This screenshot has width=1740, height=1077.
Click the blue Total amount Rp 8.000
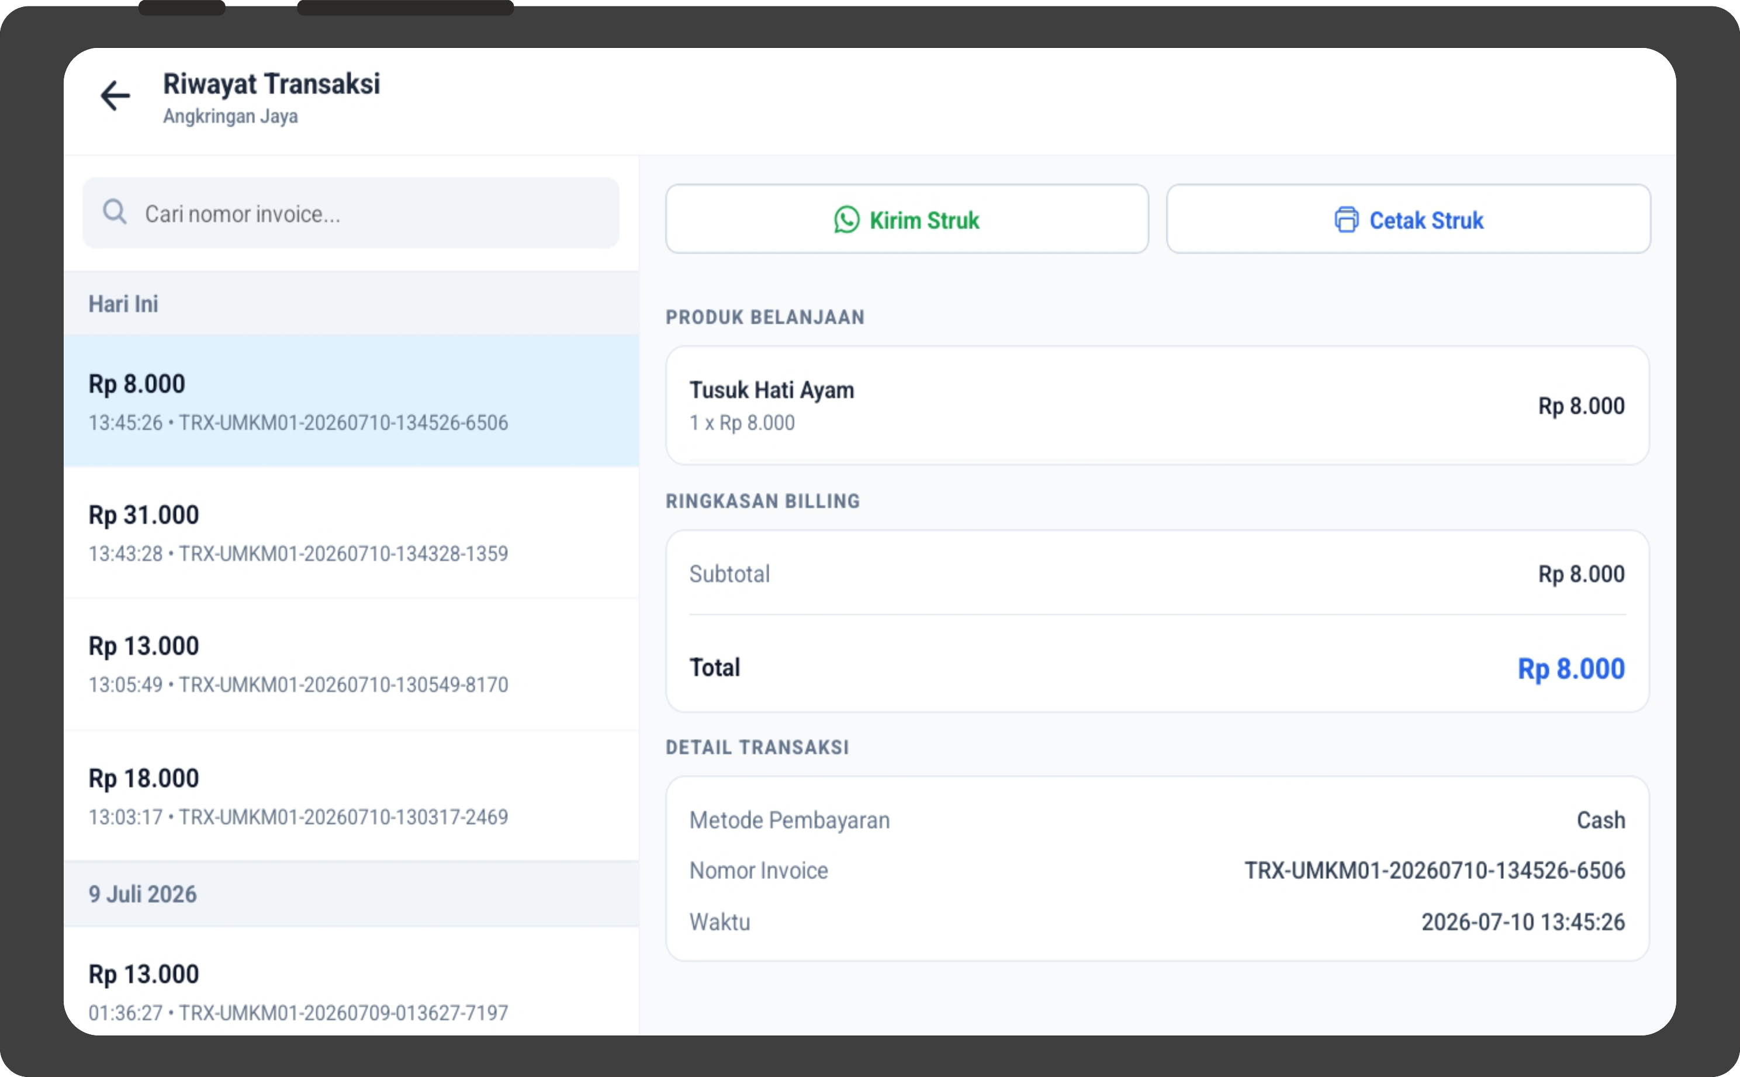tap(1571, 669)
